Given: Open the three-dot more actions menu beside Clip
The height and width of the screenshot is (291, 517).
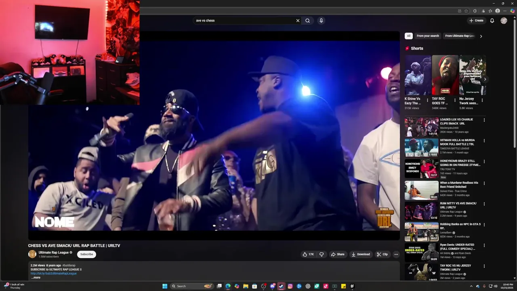Looking at the screenshot, I should [x=396, y=254].
